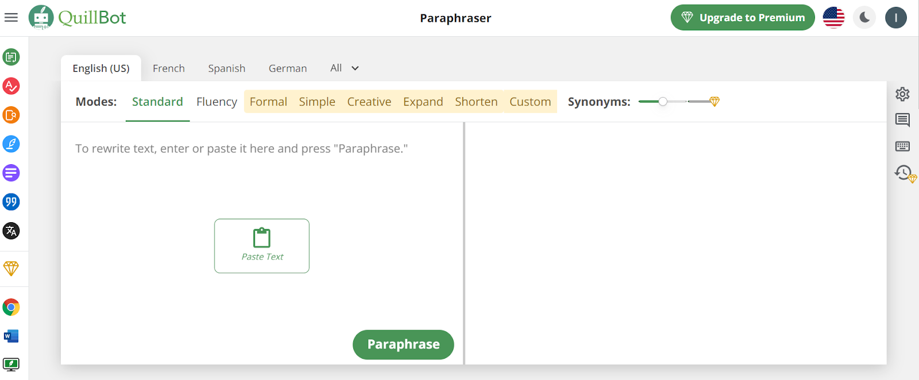Click the text input area placeholder
919x380 pixels.
click(x=241, y=149)
